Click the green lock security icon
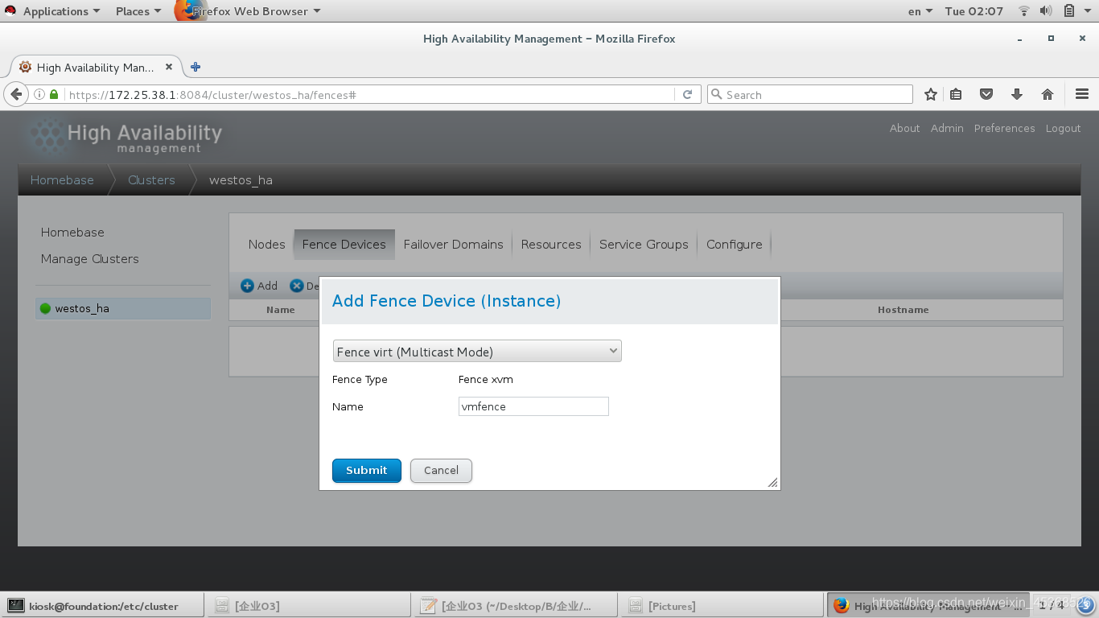Viewport: 1099px width, 618px height. pyautogui.click(x=54, y=94)
